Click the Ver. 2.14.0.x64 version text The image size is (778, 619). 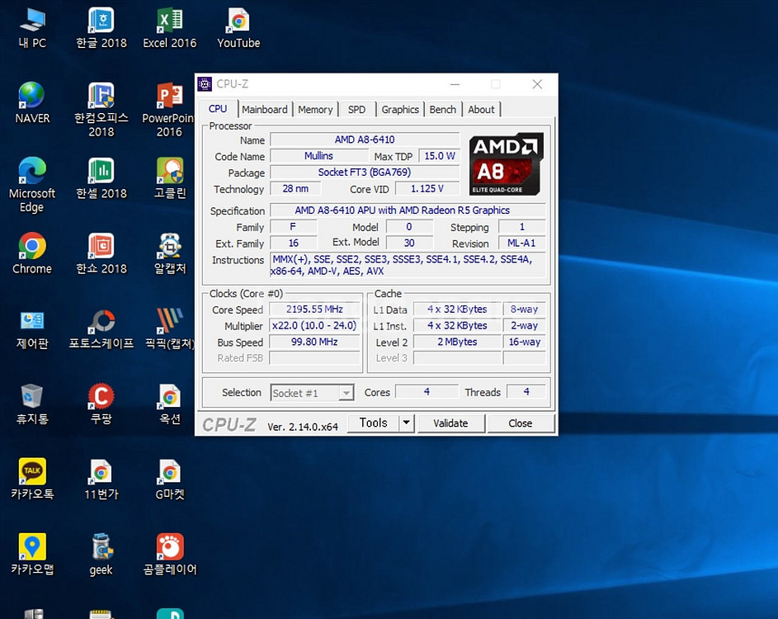pos(303,427)
